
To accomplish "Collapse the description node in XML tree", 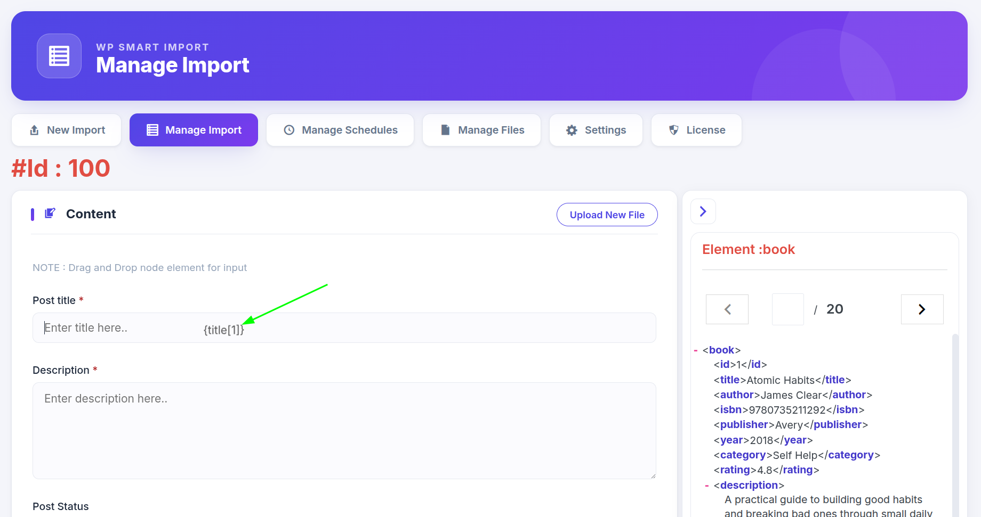I will (x=707, y=486).
